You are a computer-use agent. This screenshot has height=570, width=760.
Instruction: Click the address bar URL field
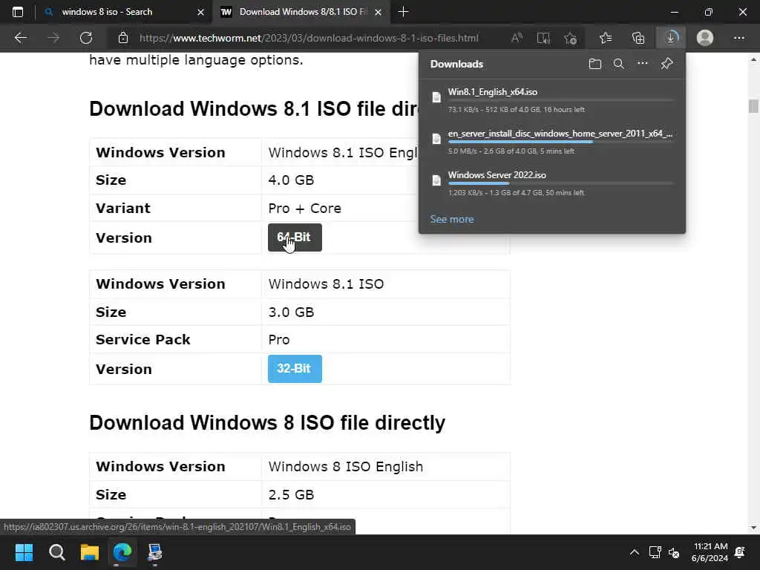pyautogui.click(x=309, y=38)
